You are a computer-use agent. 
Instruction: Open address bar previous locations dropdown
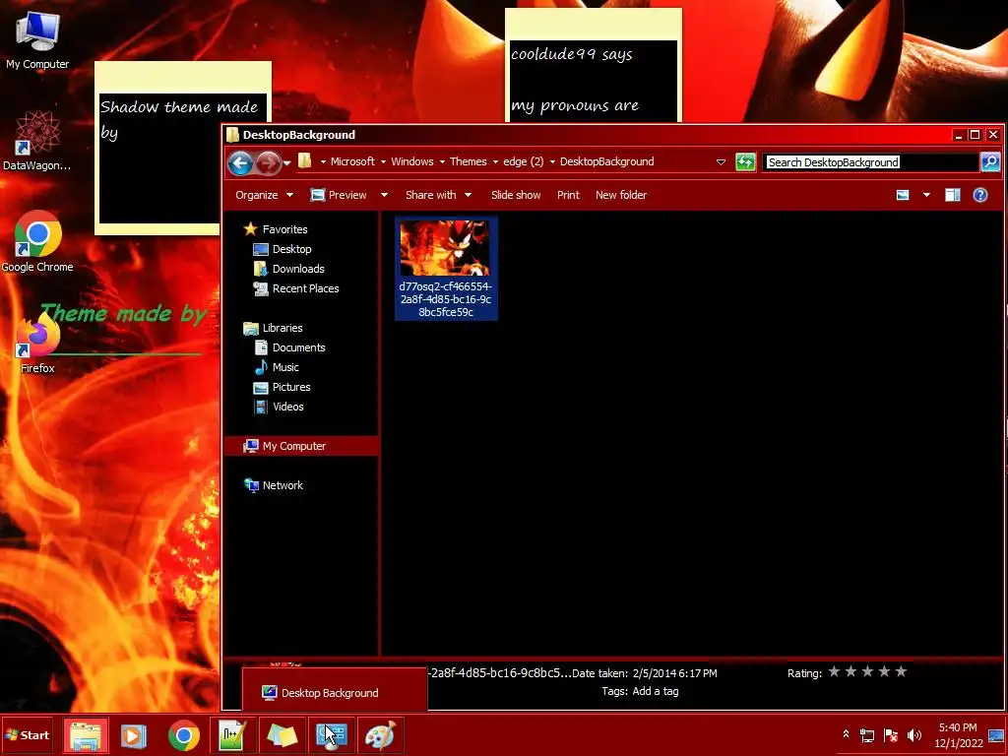coord(721,162)
